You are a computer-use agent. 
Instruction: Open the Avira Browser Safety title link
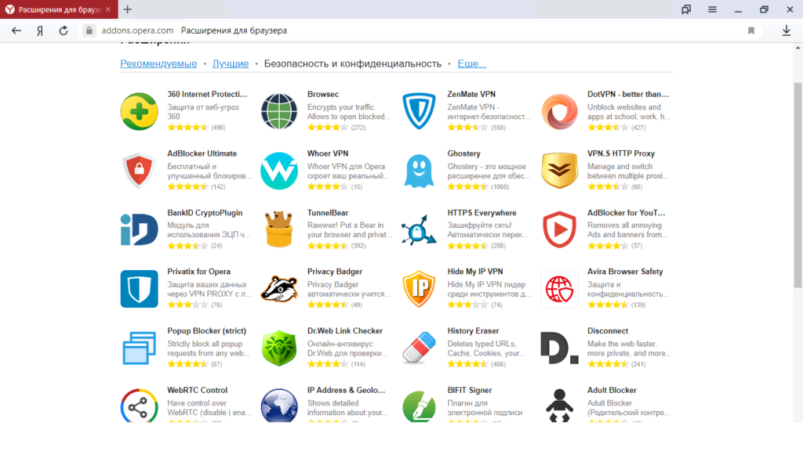625,272
